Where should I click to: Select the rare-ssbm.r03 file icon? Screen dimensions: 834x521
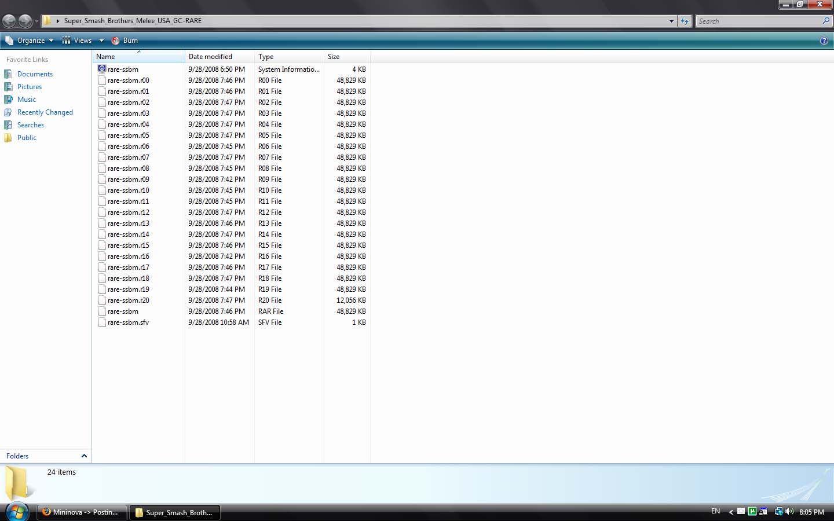coord(102,113)
